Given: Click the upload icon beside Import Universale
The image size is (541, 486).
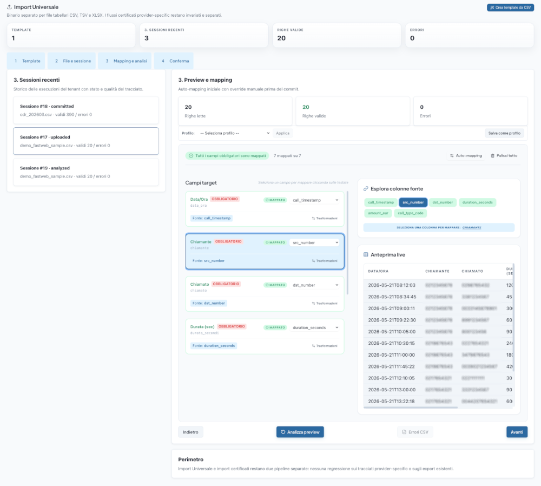Looking at the screenshot, I should (x=9, y=7).
